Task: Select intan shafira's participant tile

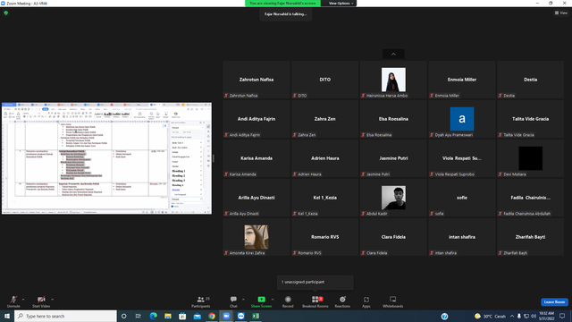Action: pyautogui.click(x=462, y=237)
